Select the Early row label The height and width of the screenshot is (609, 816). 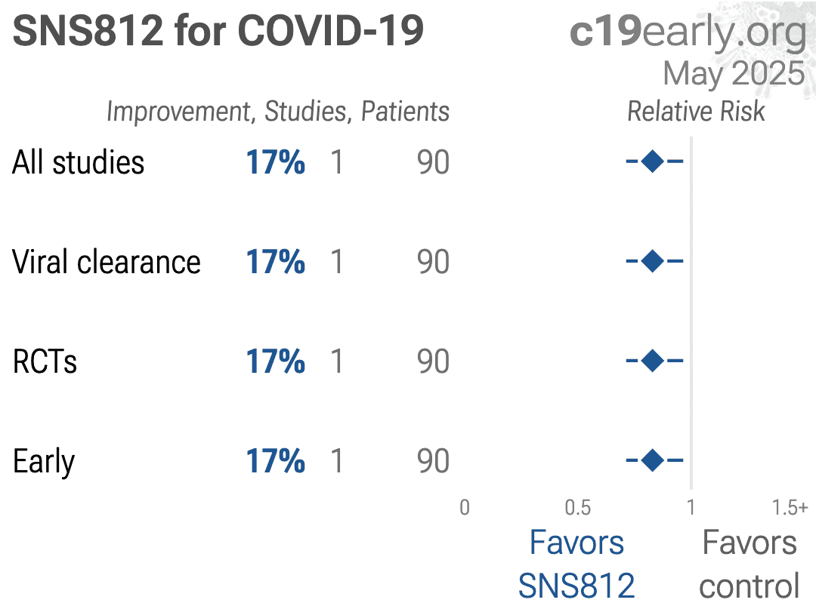click(x=44, y=462)
